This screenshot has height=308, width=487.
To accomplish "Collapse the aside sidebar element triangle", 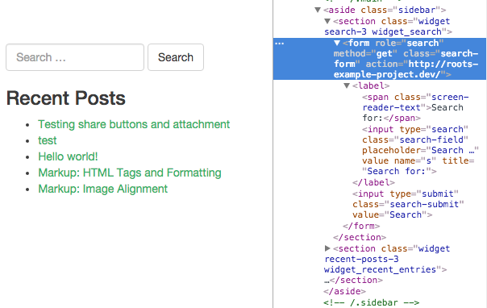I will pyautogui.click(x=318, y=10).
